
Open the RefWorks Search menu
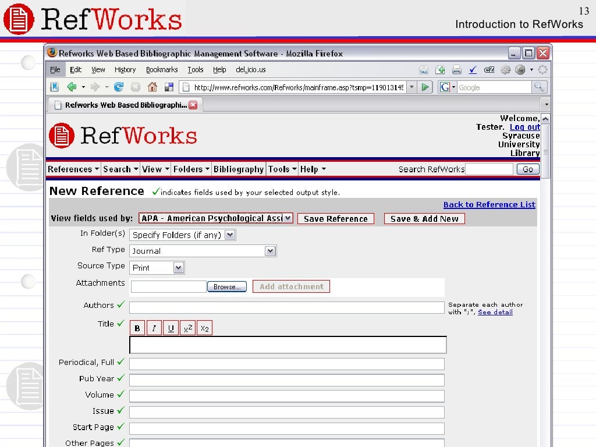(x=120, y=169)
